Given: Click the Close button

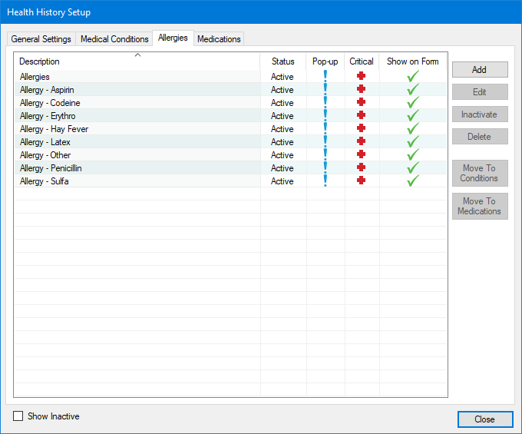Looking at the screenshot, I should click(x=484, y=419).
